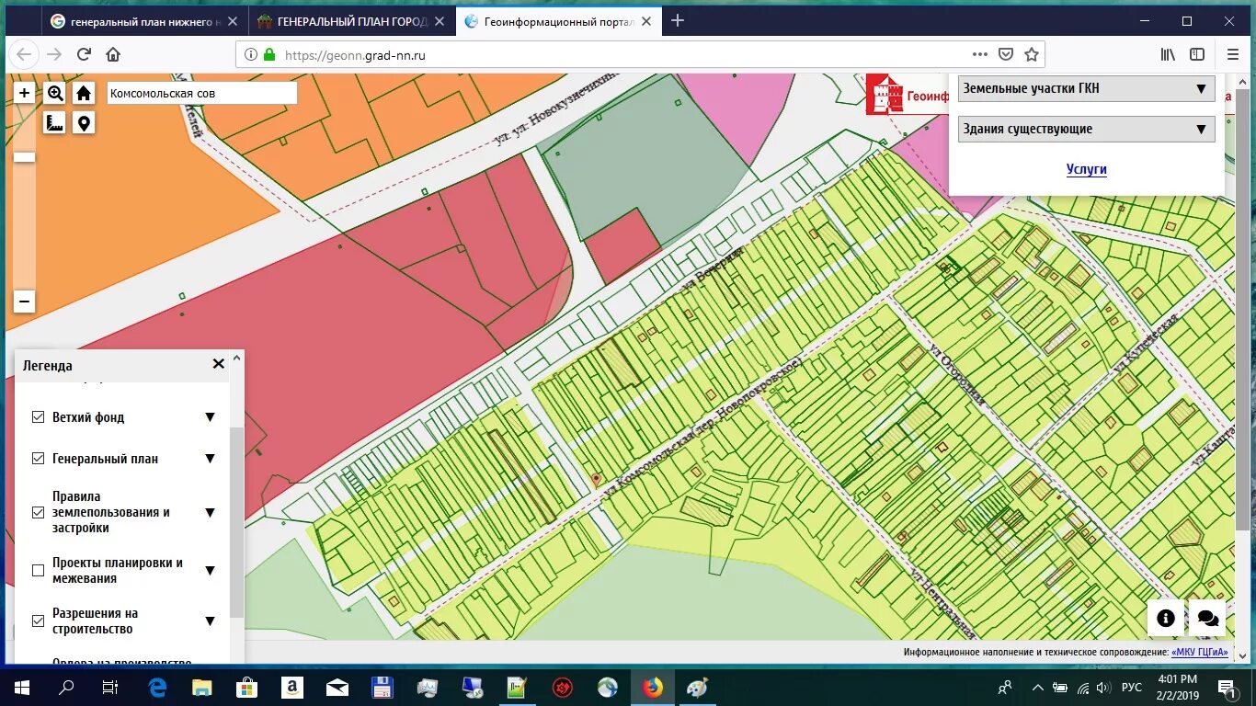1256x706 pixels.
Task: Open Task View in taskbar
Action: 110,687
